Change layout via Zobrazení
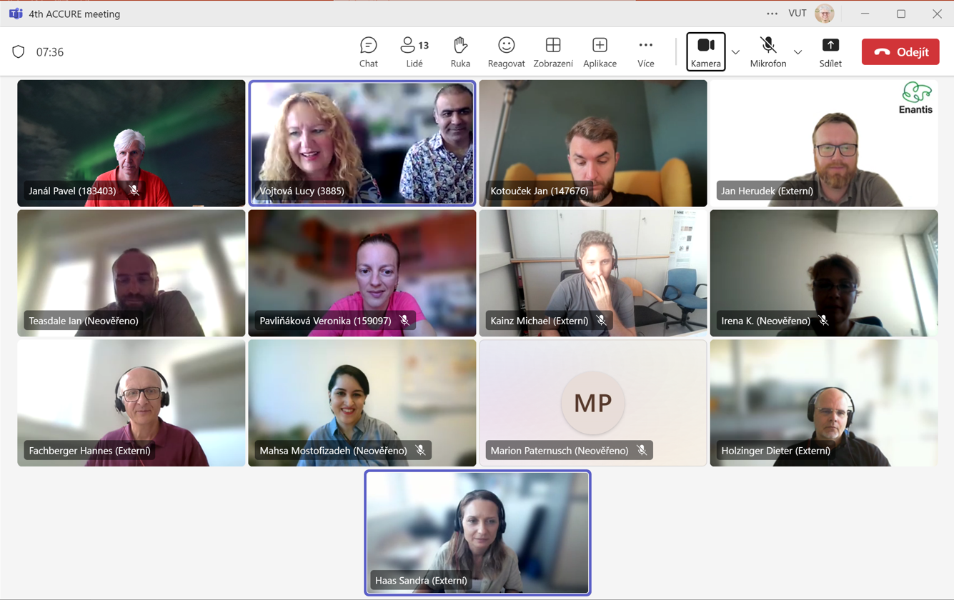 click(x=552, y=52)
